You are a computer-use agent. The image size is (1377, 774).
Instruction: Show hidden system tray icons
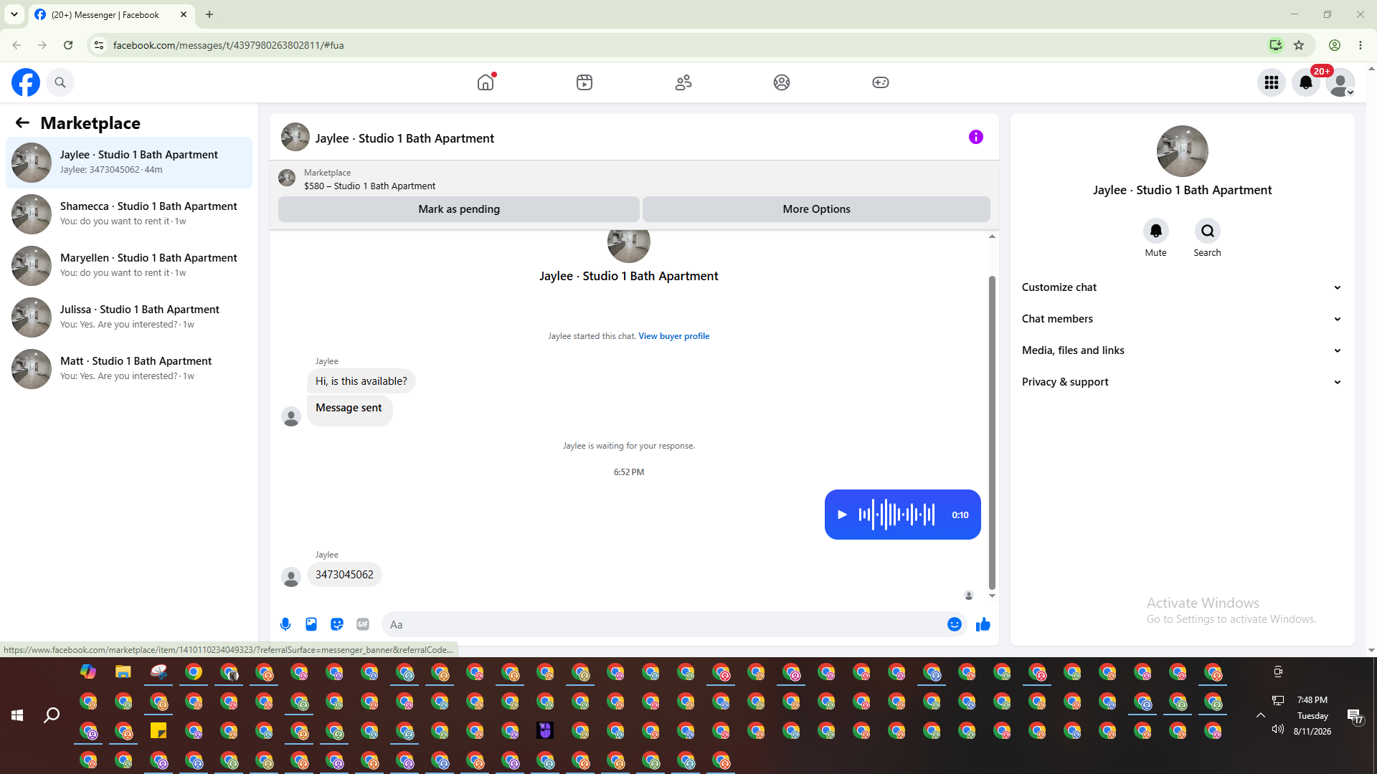[1260, 715]
